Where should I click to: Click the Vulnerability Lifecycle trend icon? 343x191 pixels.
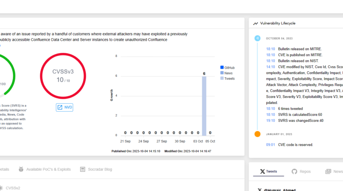(x=256, y=24)
